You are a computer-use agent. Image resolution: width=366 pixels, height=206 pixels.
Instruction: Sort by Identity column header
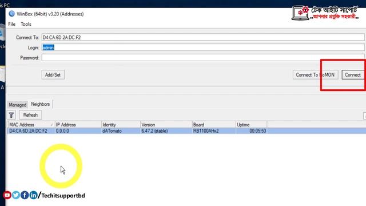[x=121, y=125]
